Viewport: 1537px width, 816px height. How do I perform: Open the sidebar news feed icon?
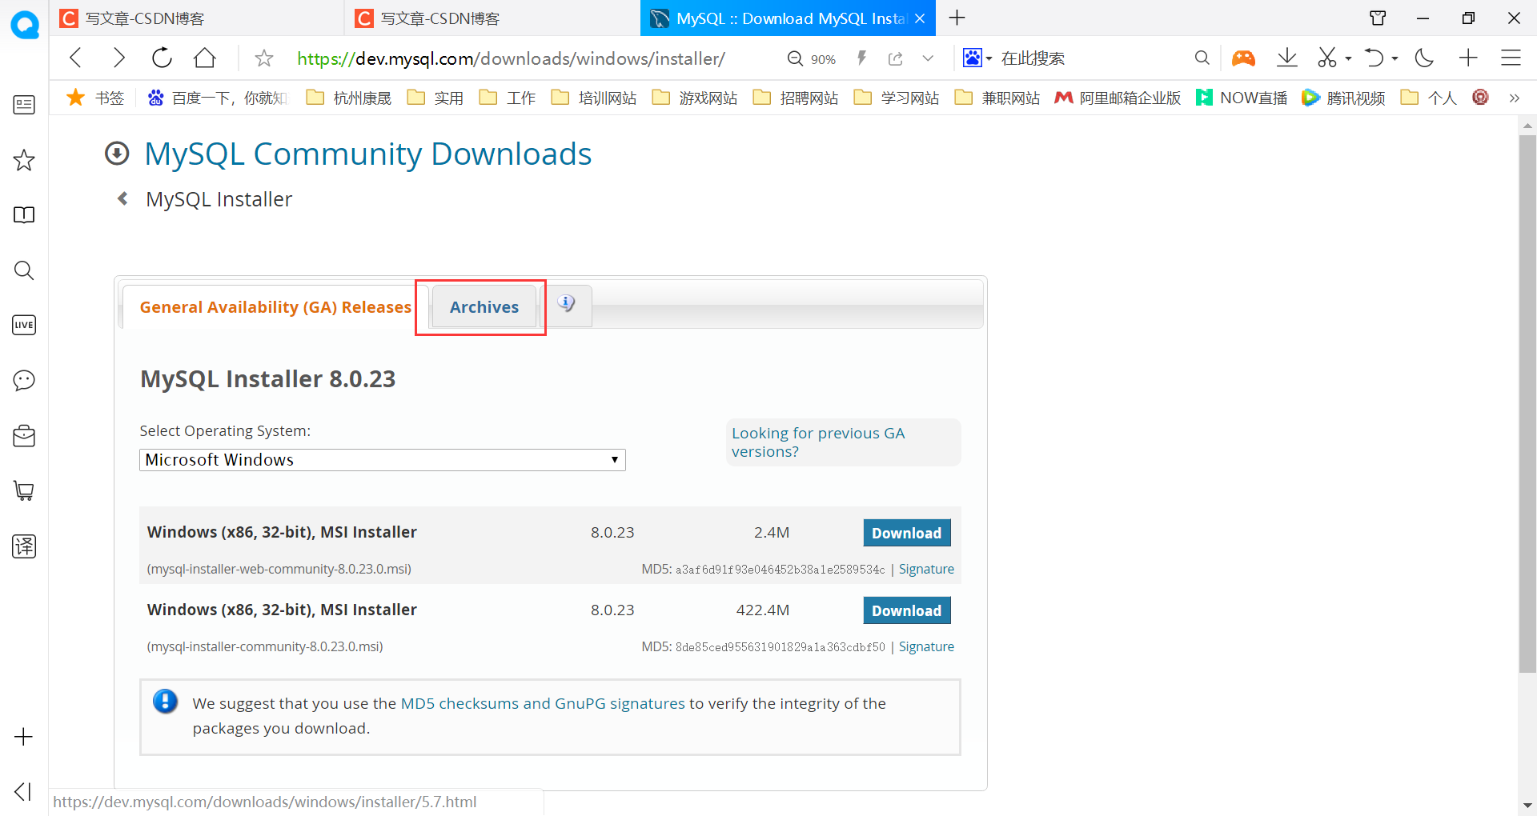[24, 105]
